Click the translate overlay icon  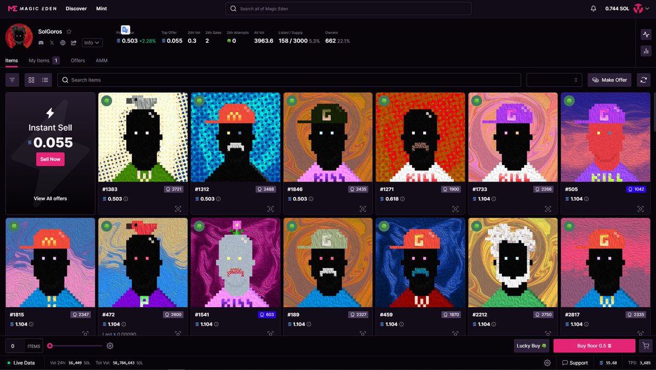click(x=125, y=30)
